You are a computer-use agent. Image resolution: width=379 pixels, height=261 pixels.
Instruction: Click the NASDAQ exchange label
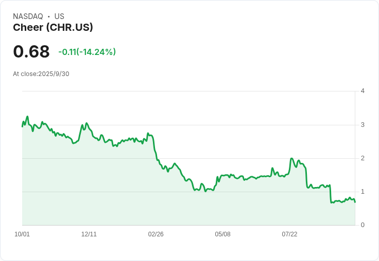(x=28, y=16)
